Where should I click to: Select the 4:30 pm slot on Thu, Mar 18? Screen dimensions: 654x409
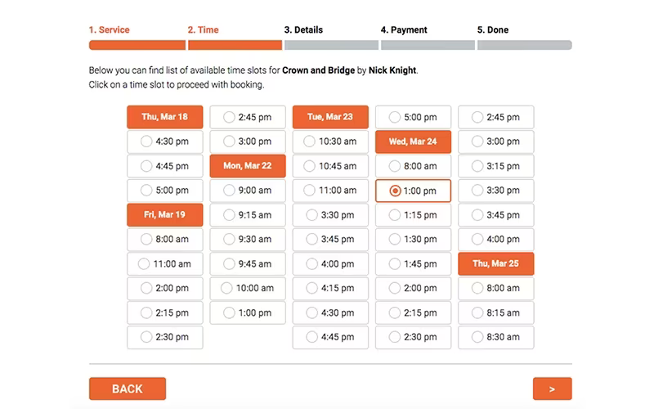(x=165, y=142)
